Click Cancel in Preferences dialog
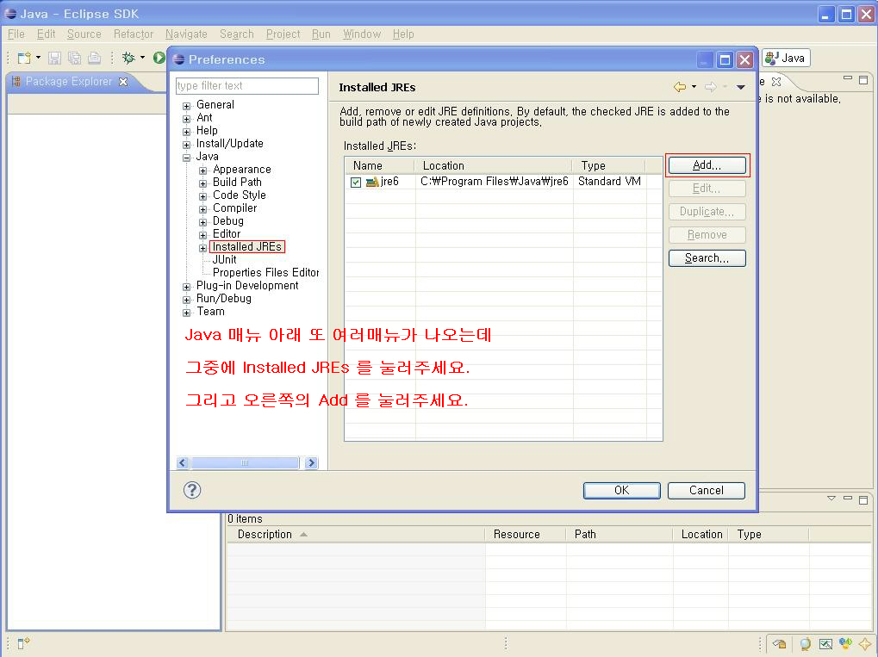This screenshot has width=878, height=657. click(706, 490)
